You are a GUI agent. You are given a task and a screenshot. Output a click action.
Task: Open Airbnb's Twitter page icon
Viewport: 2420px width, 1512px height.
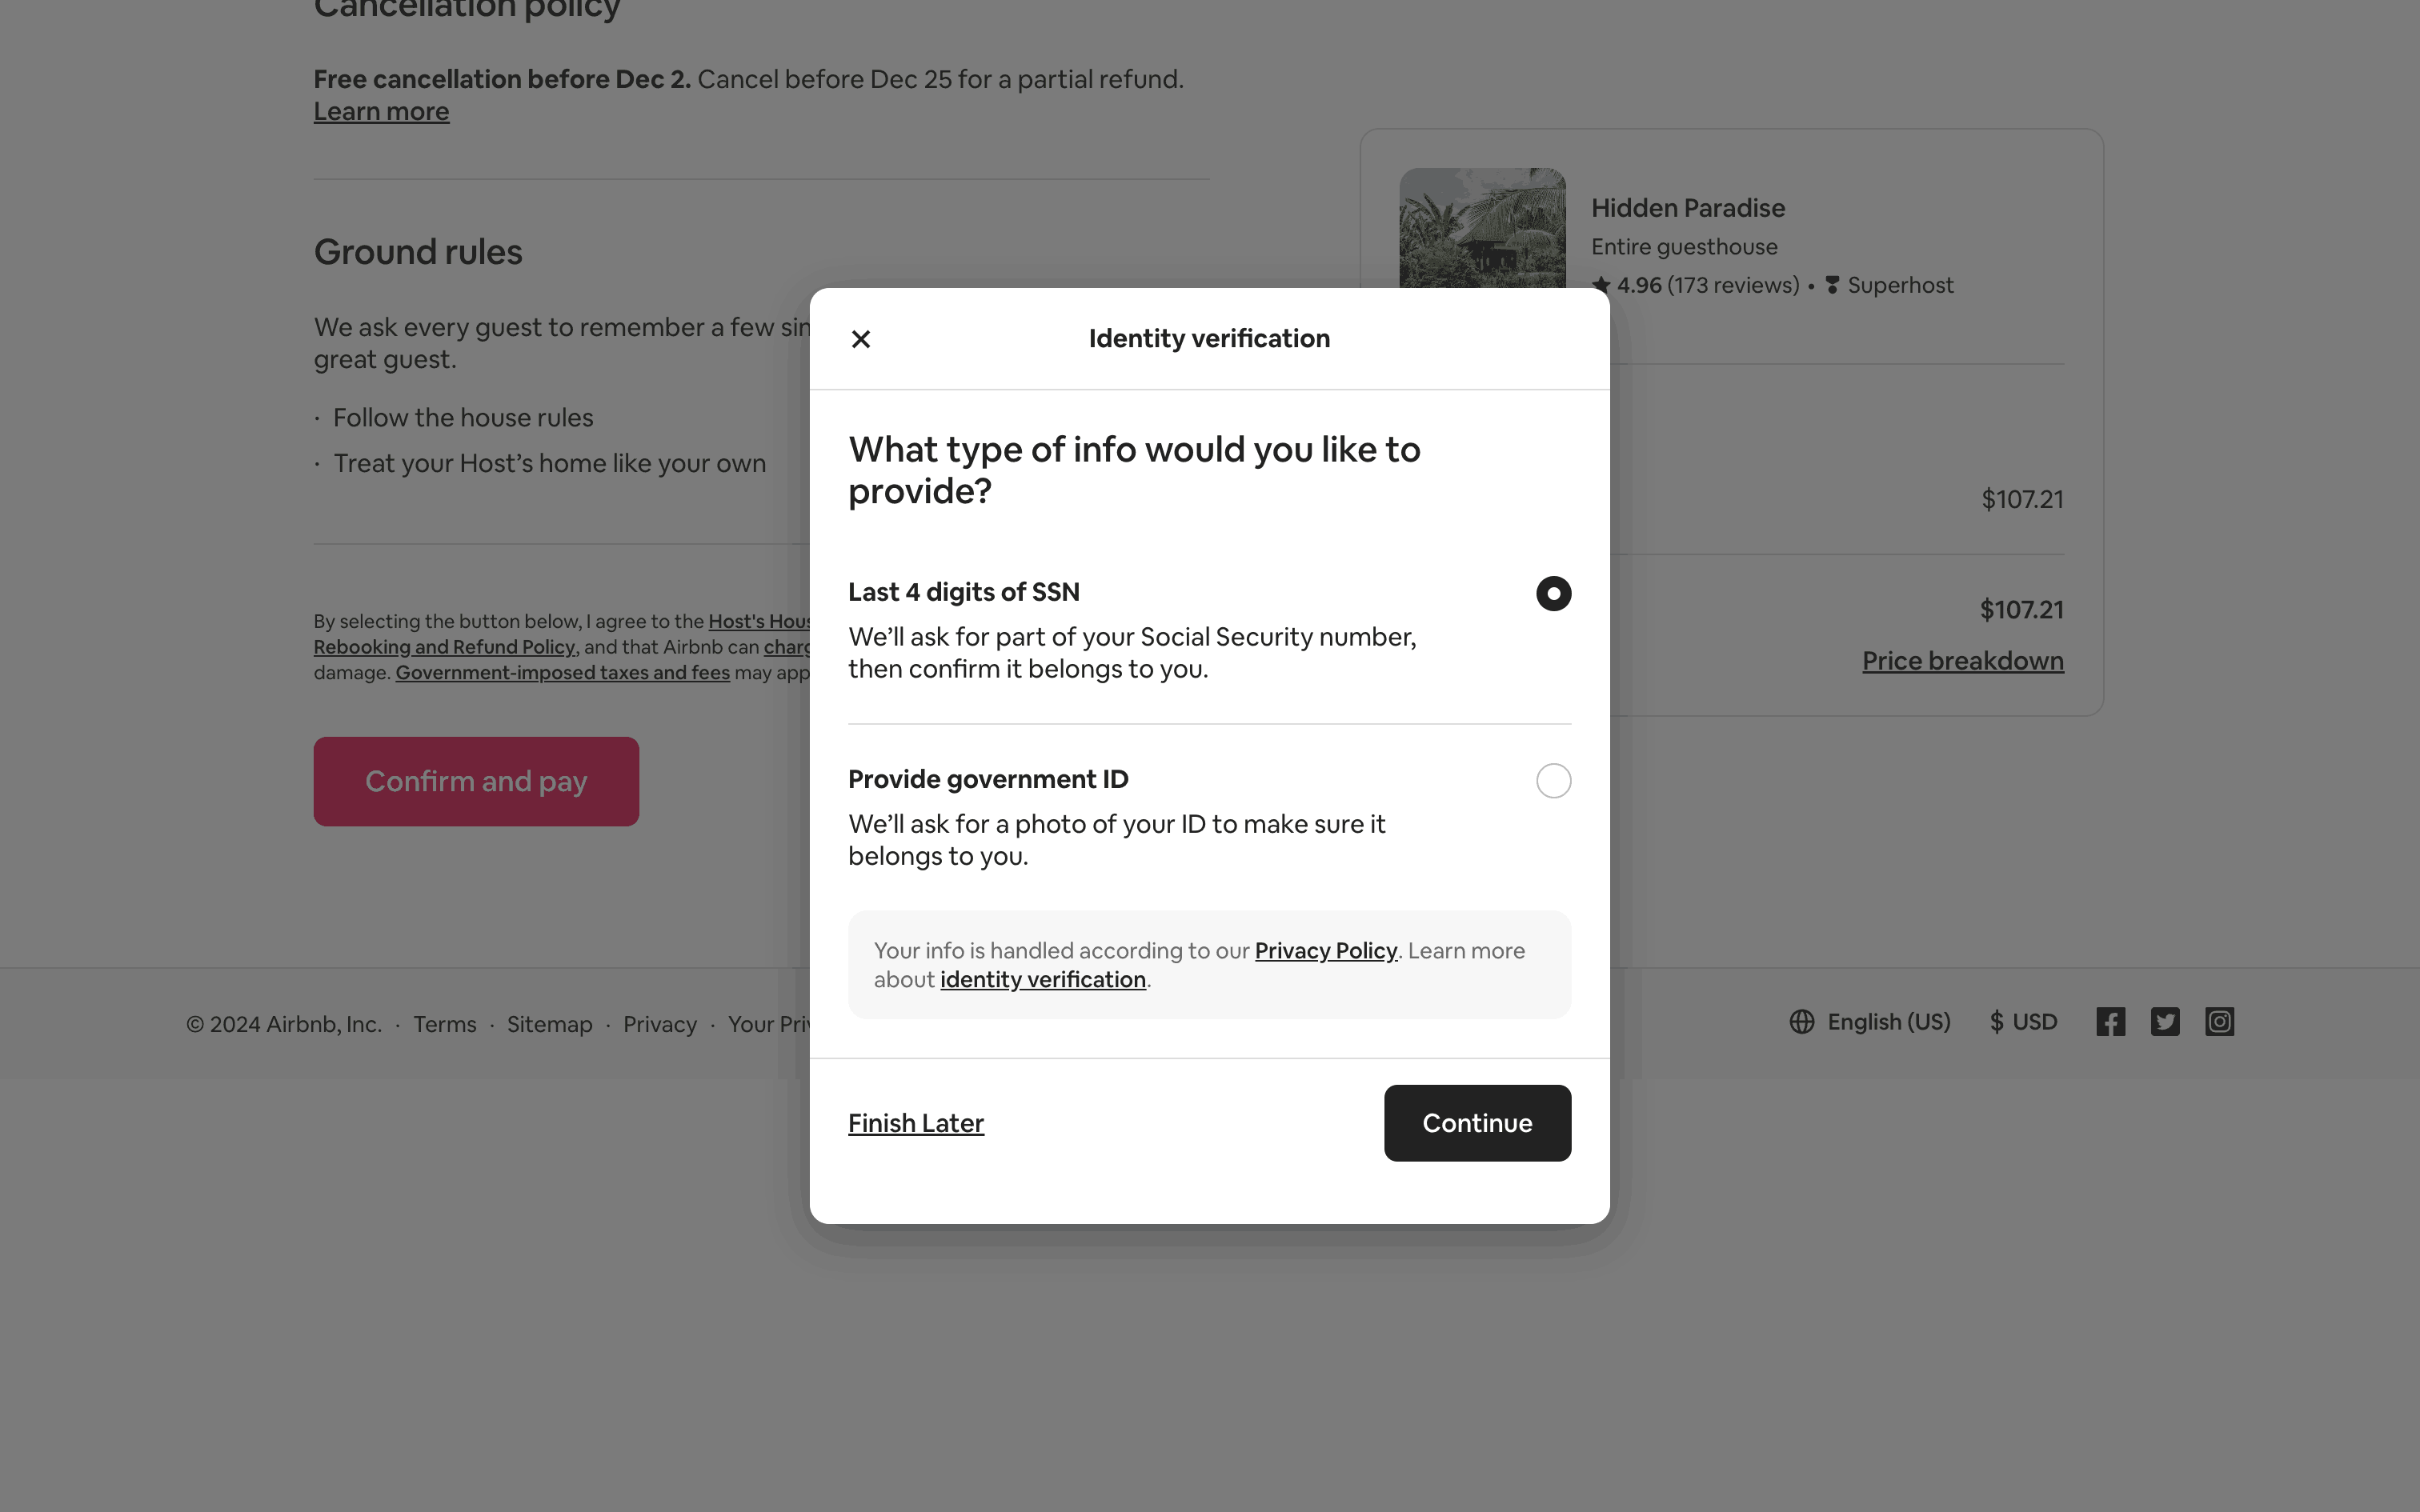[x=2165, y=1022]
